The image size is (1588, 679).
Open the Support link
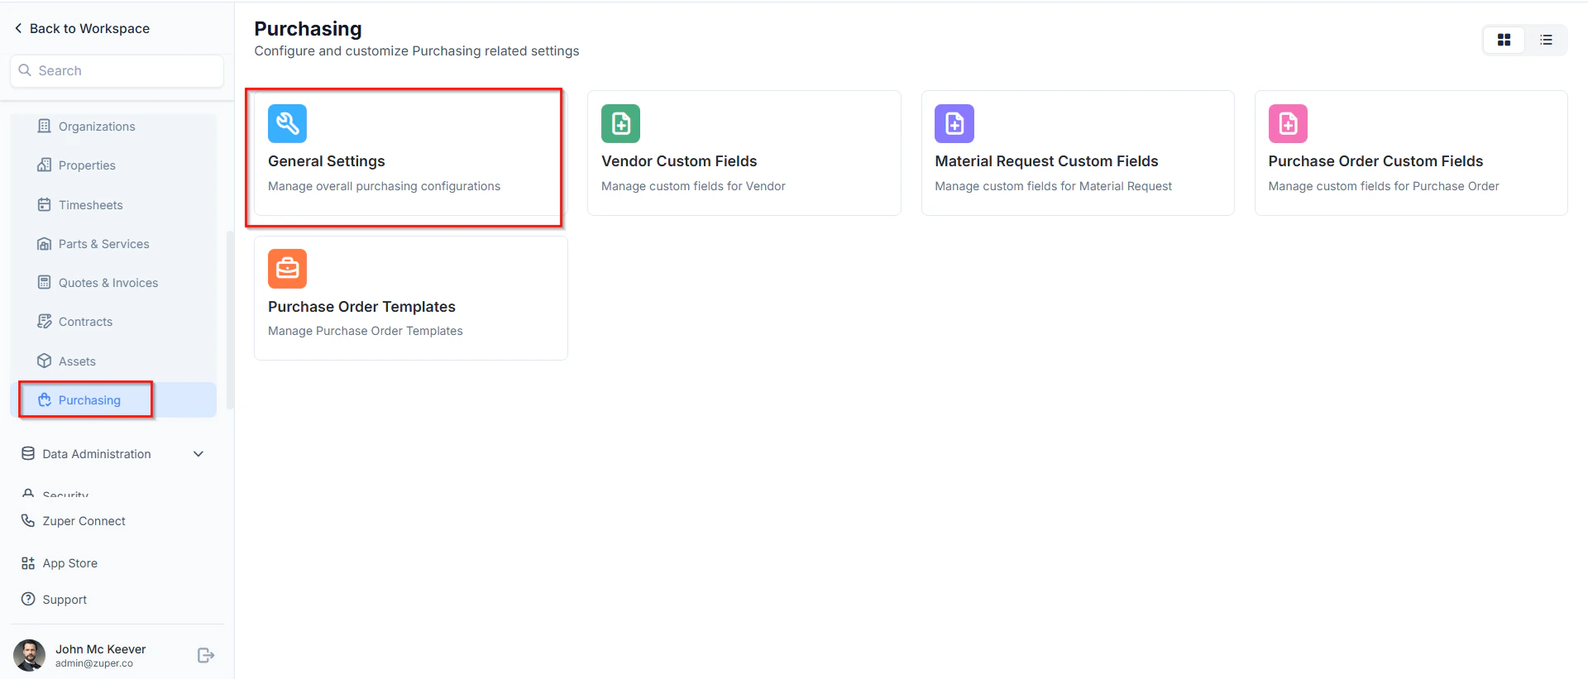point(65,600)
